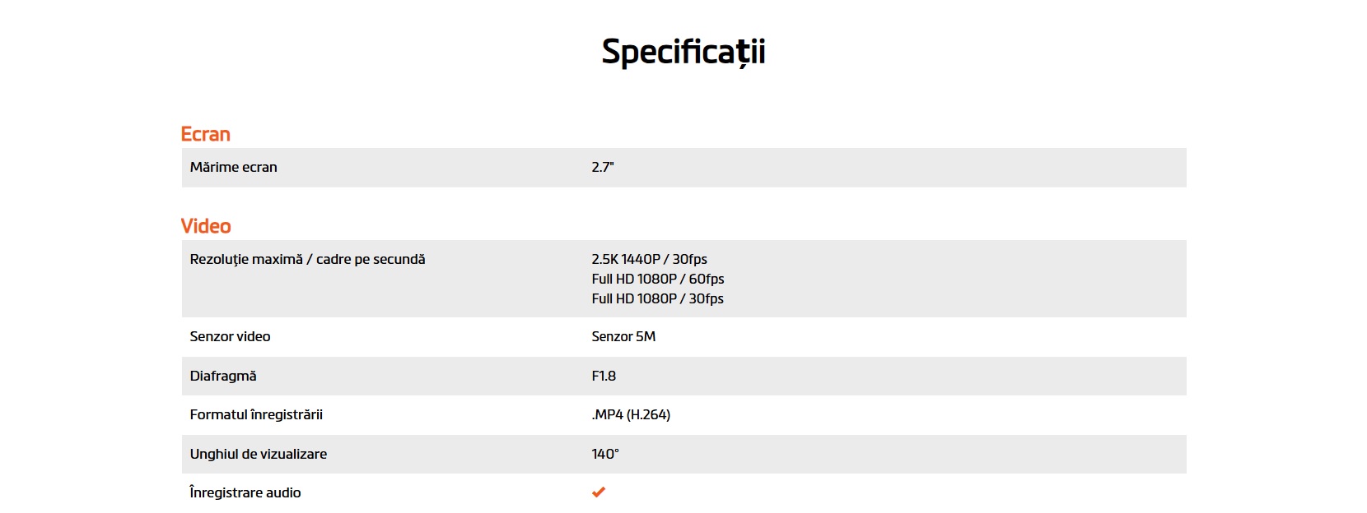The width and height of the screenshot is (1367, 513).
Task: Click the Senzor 5M value
Action: pyautogui.click(x=623, y=336)
